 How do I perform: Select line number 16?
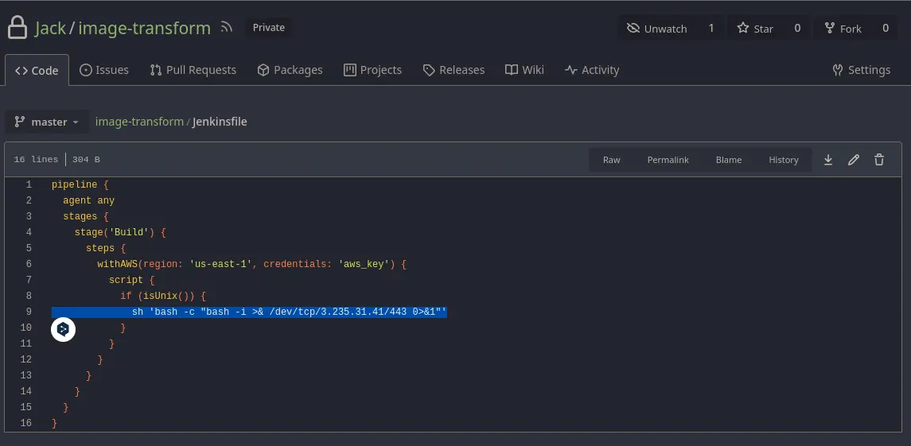pyautogui.click(x=25, y=423)
